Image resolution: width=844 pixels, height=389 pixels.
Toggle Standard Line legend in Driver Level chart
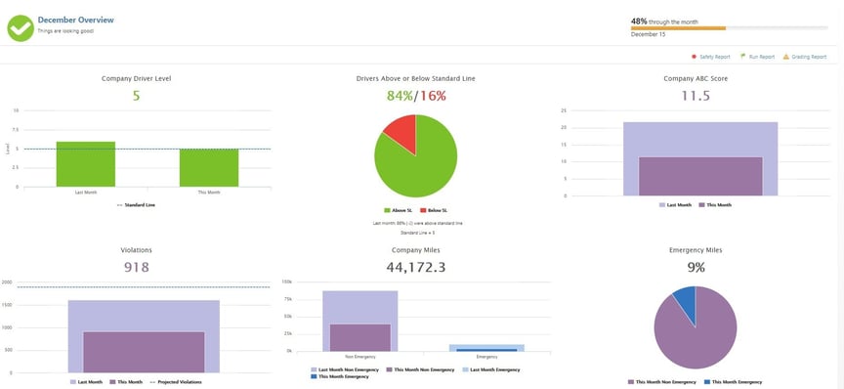point(136,204)
